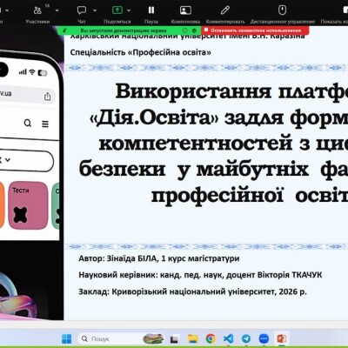Tap the search magnifier on phone screen
The height and width of the screenshot is (348, 348).
pos(28,123)
